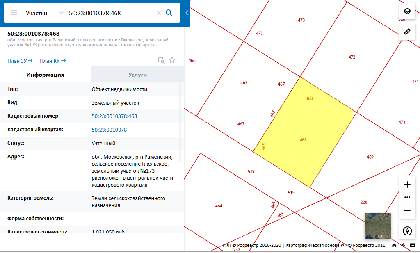This screenshot has width=420, height=253.
Task: Click parcel label 472 on map
Action: [352, 57]
